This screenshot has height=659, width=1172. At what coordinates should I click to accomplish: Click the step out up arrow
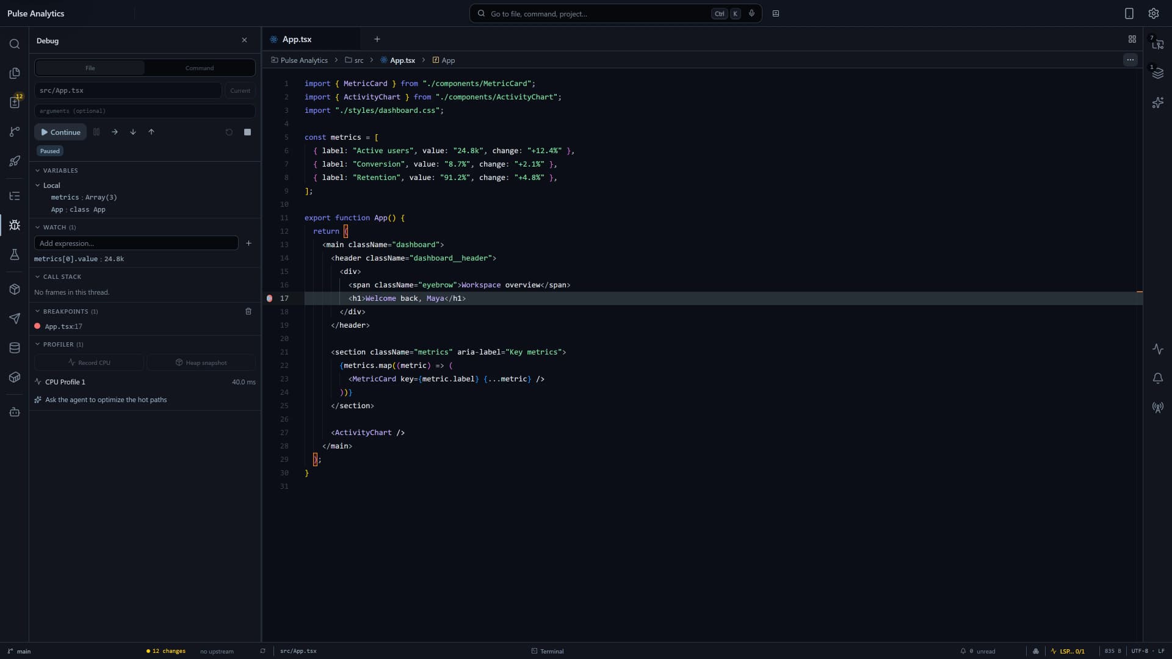click(x=151, y=132)
